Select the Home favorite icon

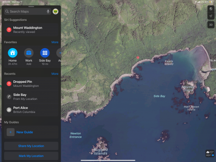pyautogui.click(x=13, y=53)
